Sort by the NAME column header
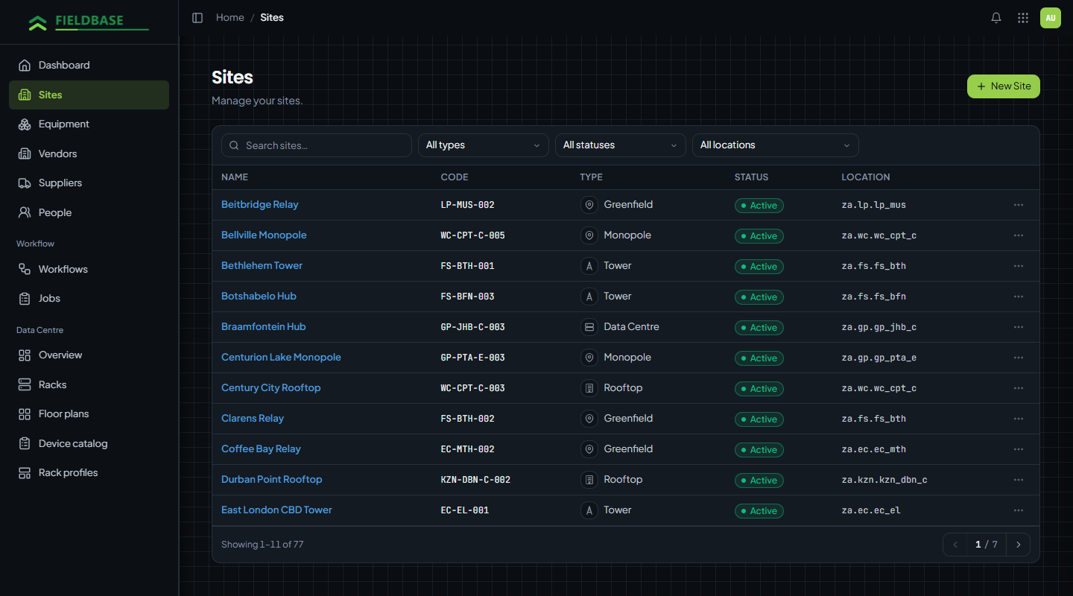 tap(235, 177)
